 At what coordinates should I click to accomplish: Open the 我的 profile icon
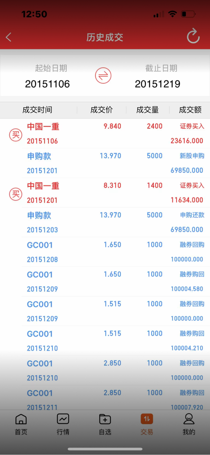pos(189,419)
